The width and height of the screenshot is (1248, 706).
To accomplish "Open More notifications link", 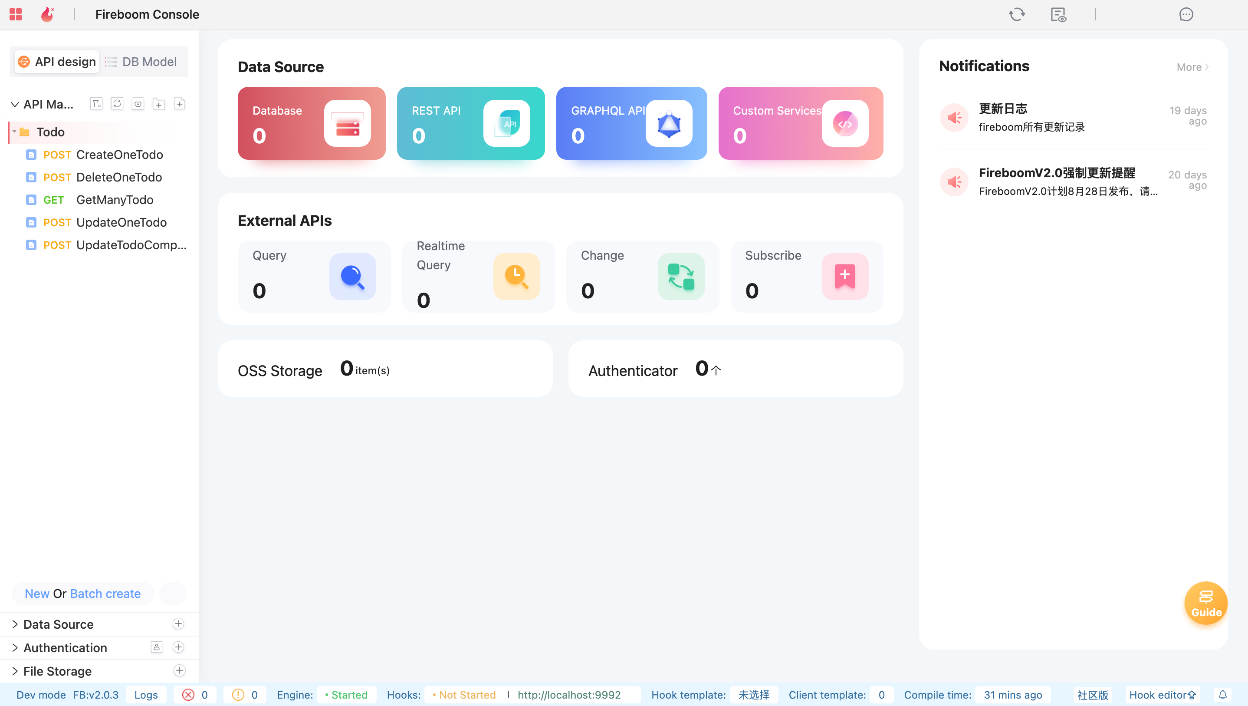I will pyautogui.click(x=1192, y=67).
